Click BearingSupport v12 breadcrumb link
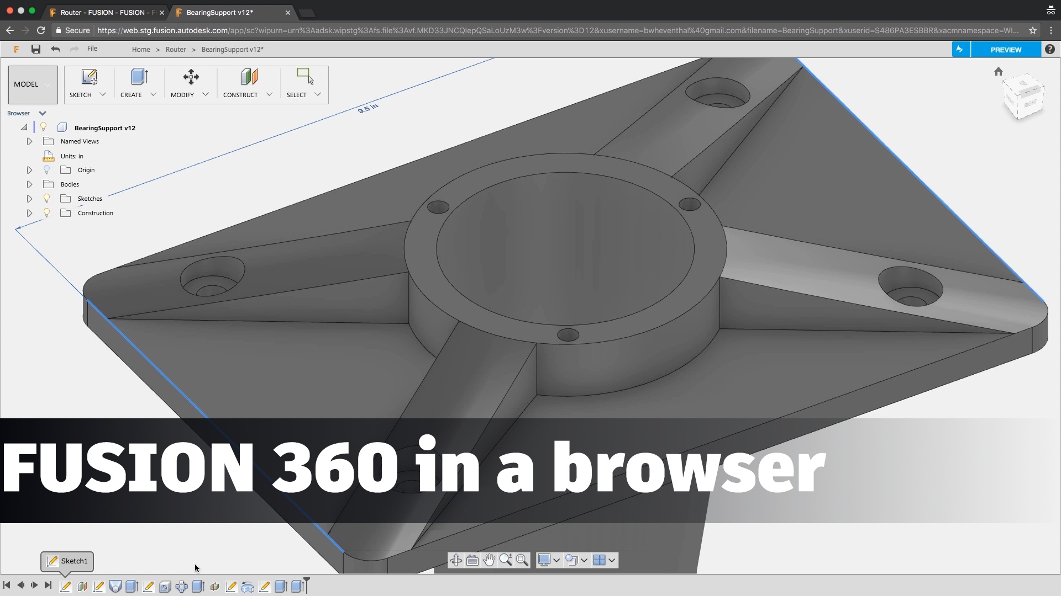1061x596 pixels. (x=233, y=49)
